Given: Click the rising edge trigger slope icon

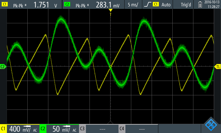Looking at the screenshot, I should point(148,4).
